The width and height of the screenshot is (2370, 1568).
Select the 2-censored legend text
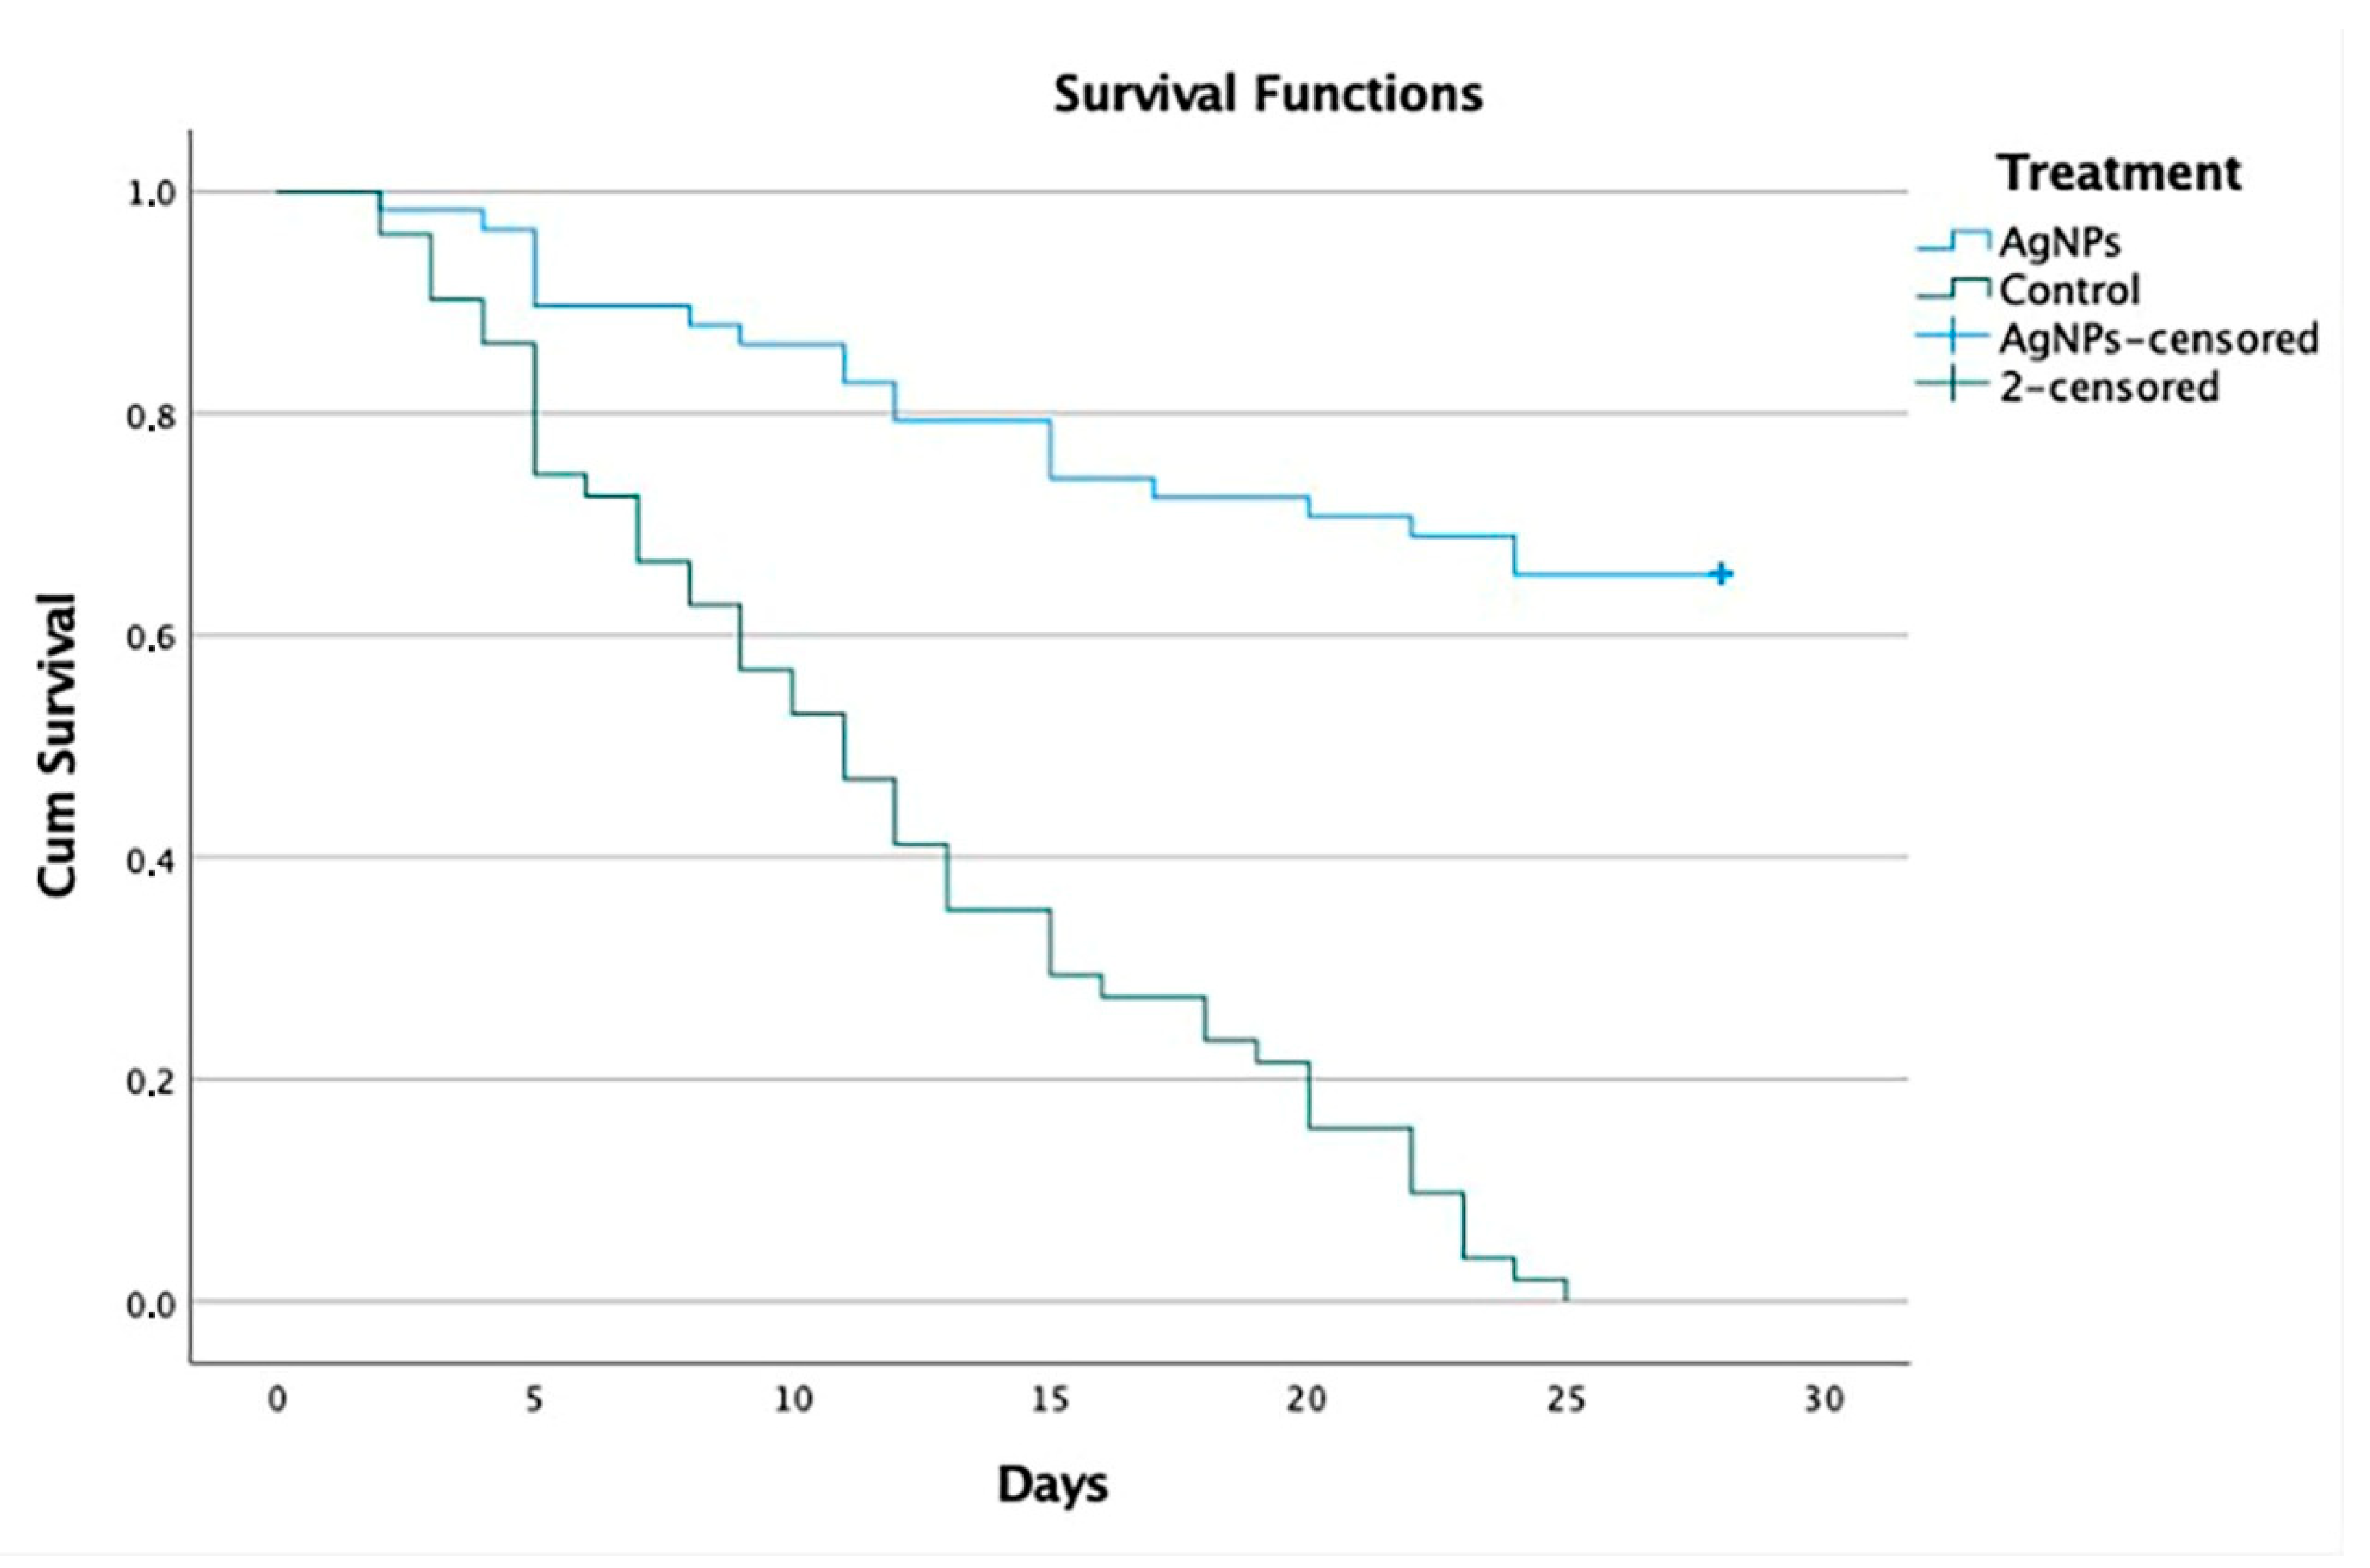[x=2109, y=387]
